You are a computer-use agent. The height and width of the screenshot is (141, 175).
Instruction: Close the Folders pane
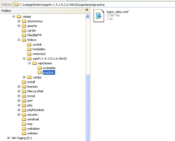point(87,10)
